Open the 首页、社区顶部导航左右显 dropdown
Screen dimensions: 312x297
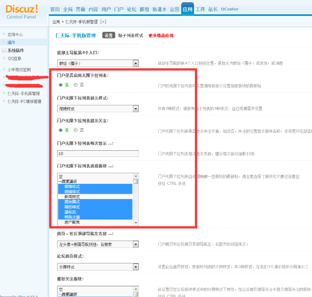98,244
